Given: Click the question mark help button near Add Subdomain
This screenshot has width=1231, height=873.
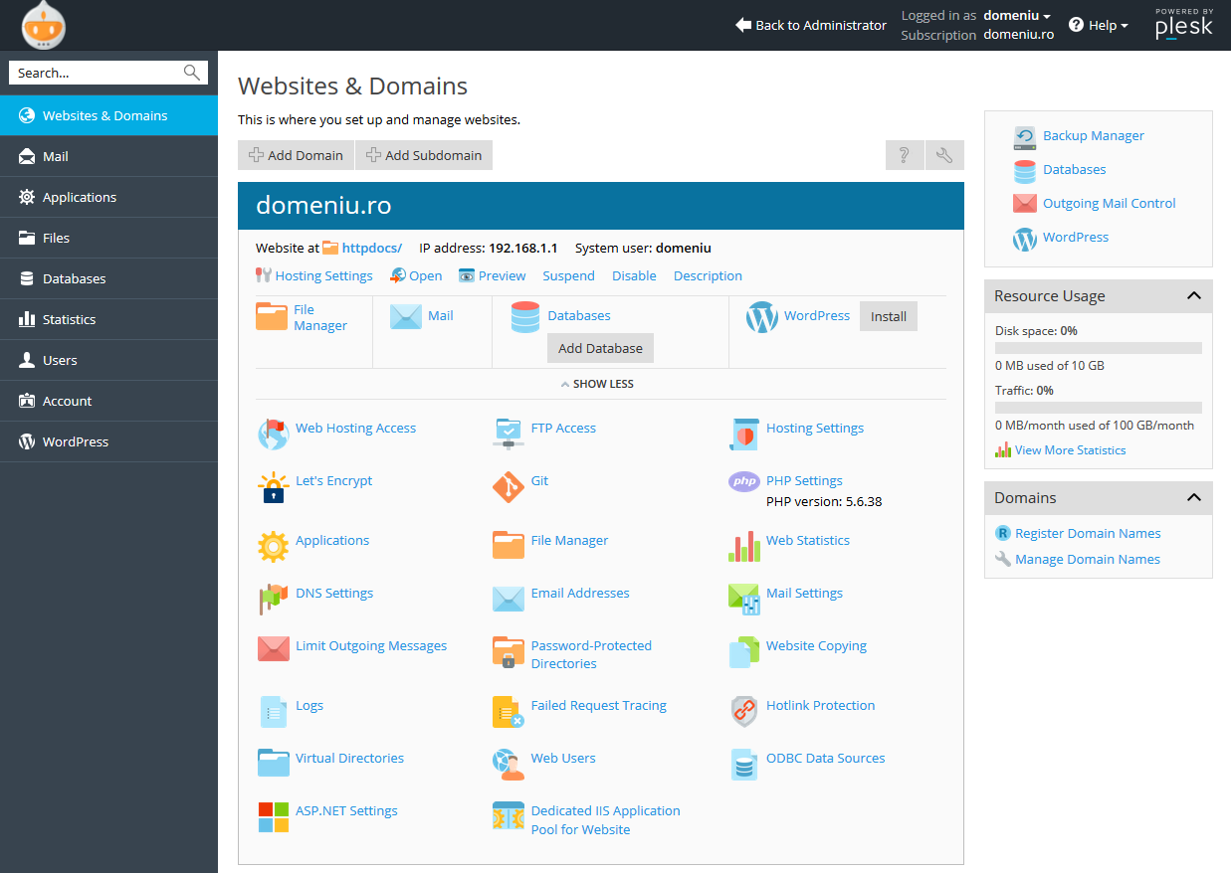Looking at the screenshot, I should tap(905, 155).
